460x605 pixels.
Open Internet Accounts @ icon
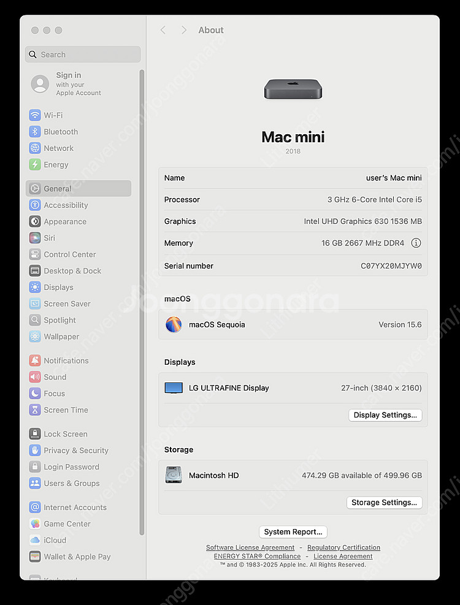pos(35,508)
